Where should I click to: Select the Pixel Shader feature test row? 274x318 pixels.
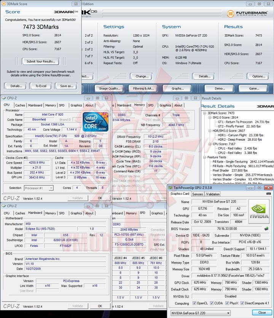230,170
